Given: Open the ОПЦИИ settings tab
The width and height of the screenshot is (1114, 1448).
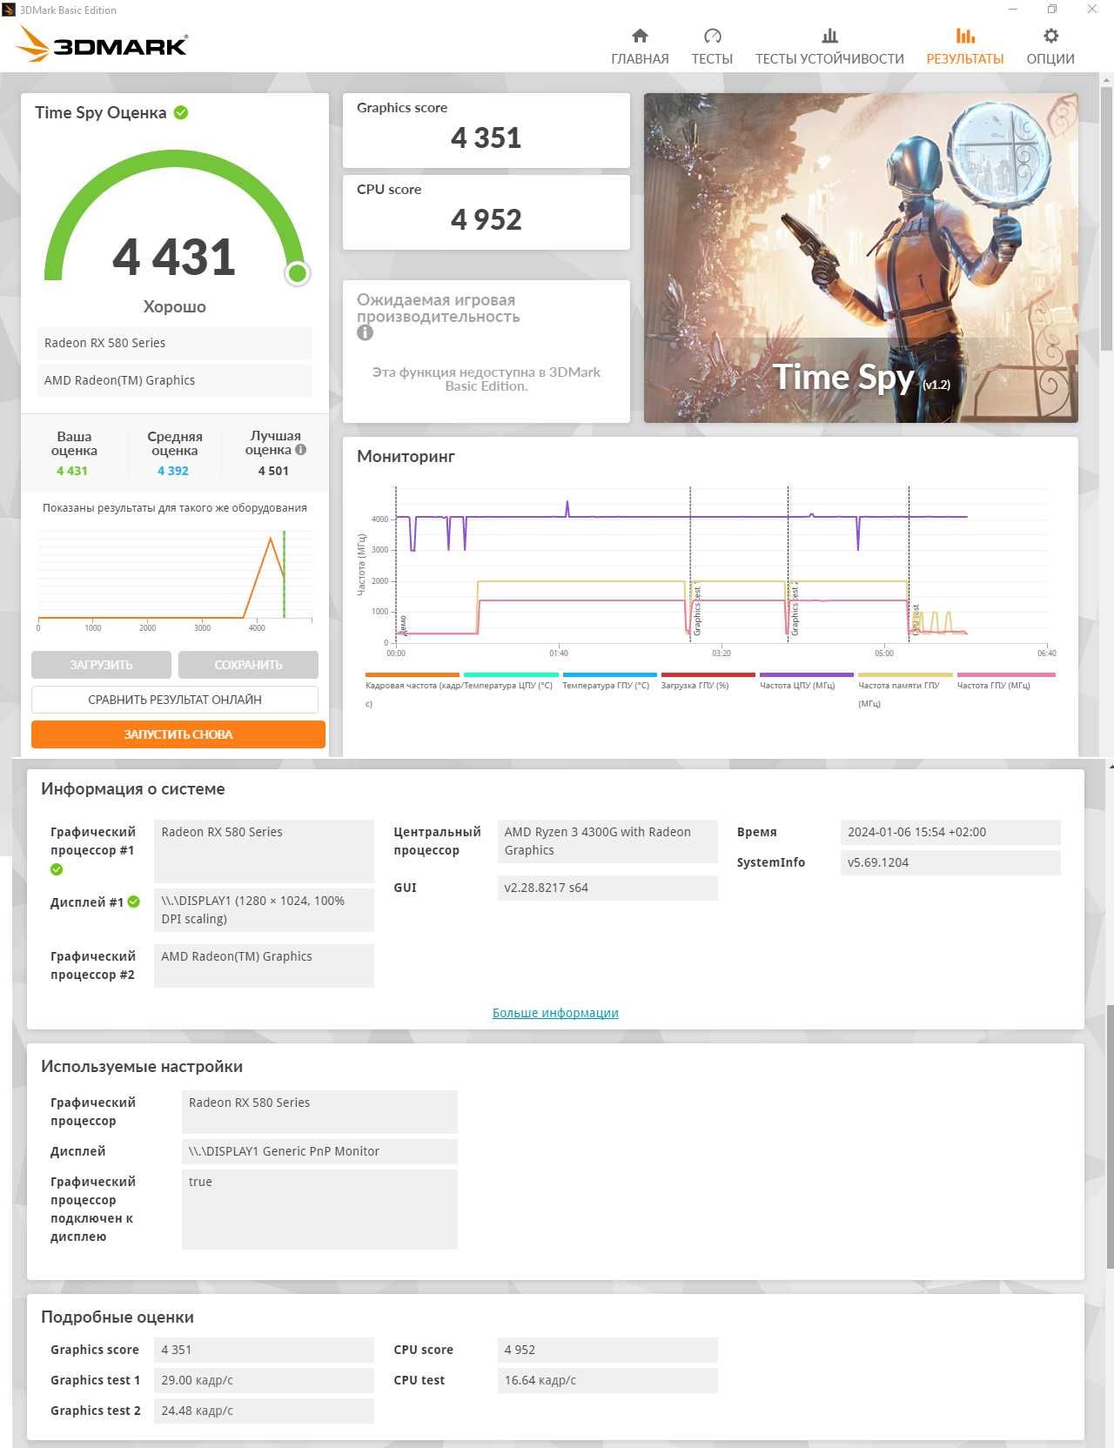Looking at the screenshot, I should [1050, 47].
